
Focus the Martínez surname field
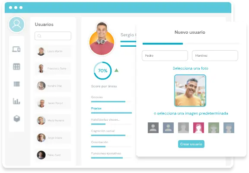[x=215, y=56]
